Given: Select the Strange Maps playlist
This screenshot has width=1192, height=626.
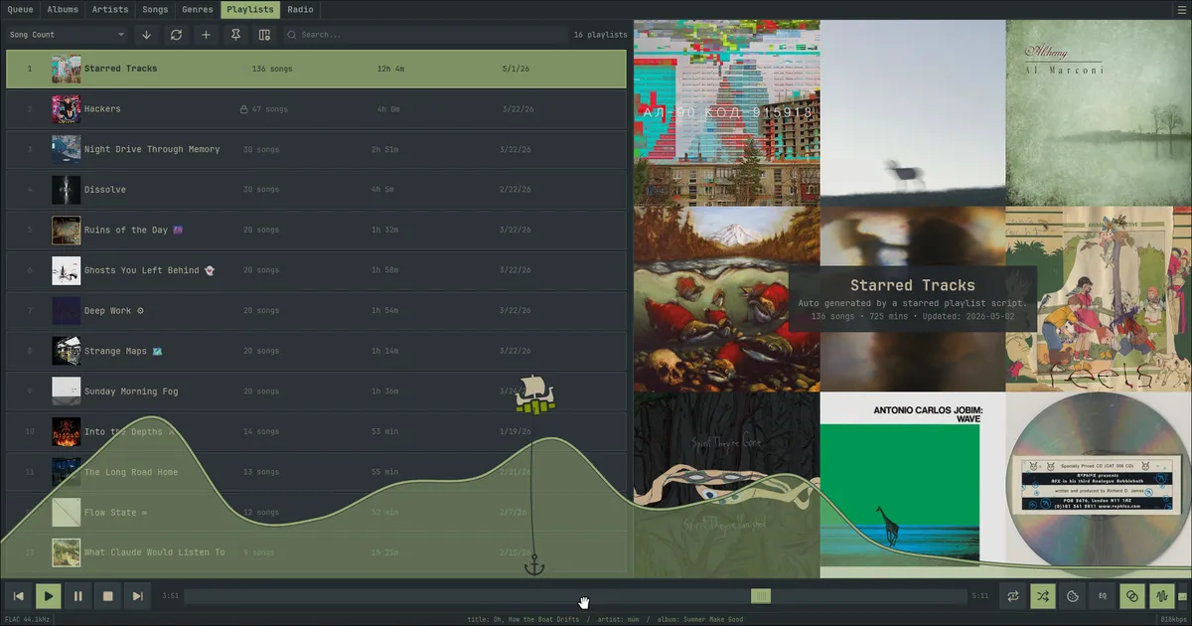Looking at the screenshot, I should 316,351.
